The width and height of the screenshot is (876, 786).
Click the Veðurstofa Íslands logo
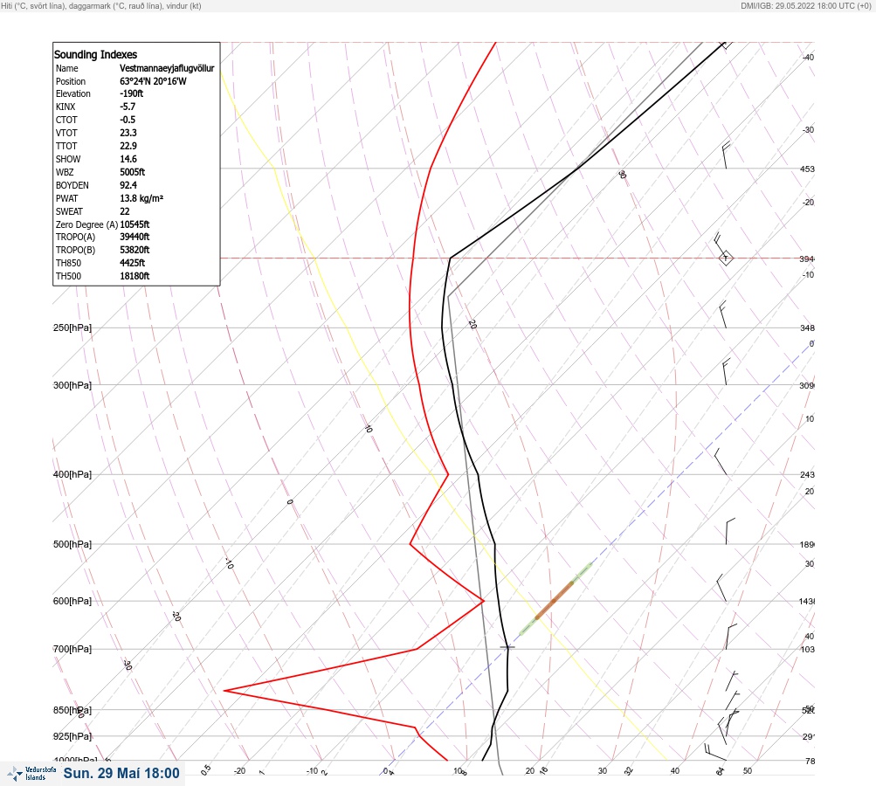tap(31, 774)
